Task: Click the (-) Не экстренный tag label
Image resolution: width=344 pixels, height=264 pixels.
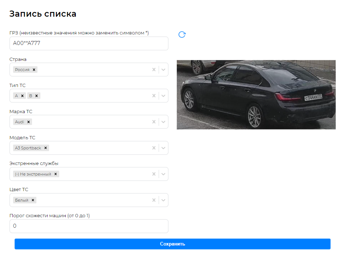Action: pyautogui.click(x=33, y=174)
